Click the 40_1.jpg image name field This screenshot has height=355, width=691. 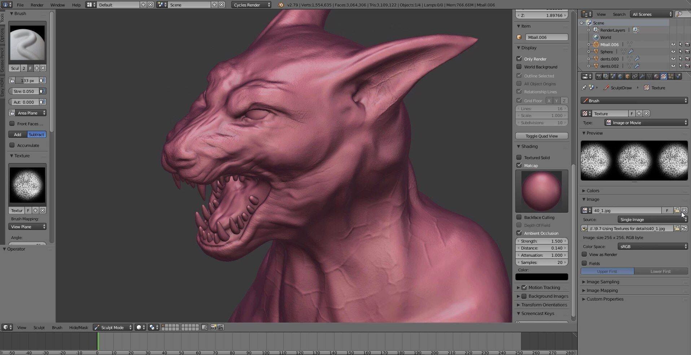pos(627,210)
